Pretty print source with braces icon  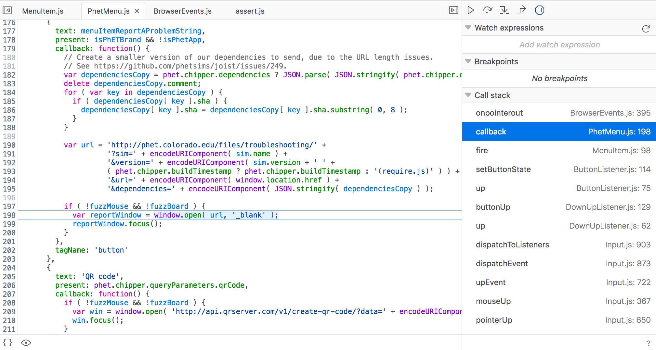coord(7,343)
